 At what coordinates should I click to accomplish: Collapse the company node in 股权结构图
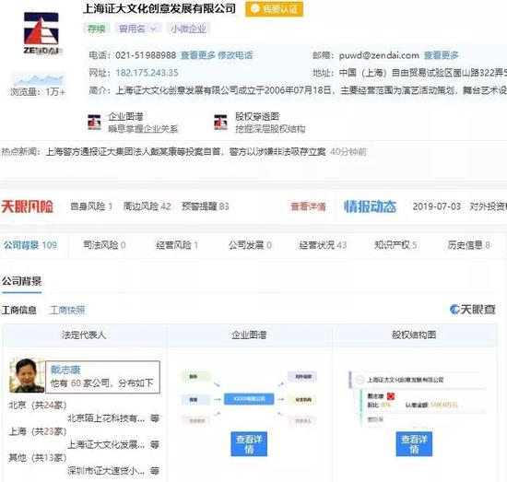(x=360, y=380)
